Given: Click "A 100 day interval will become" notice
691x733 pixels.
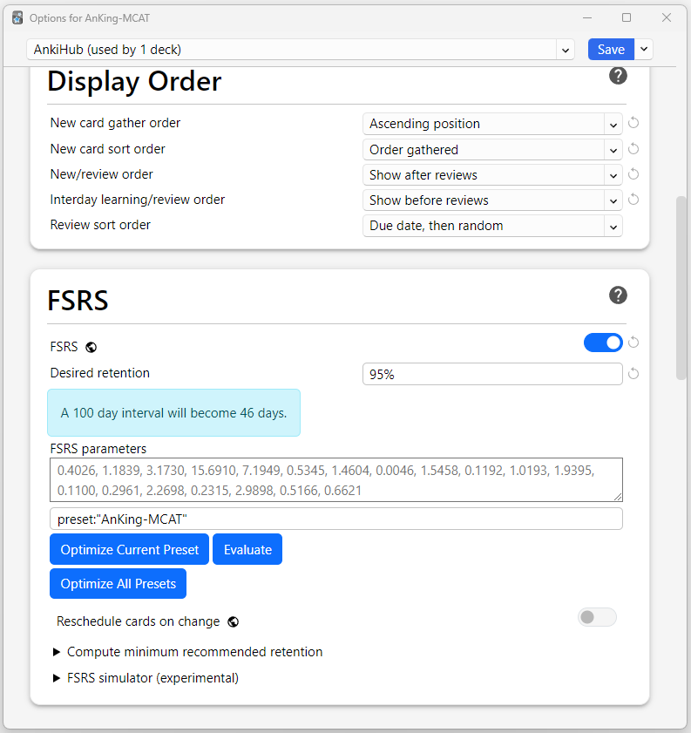Looking at the screenshot, I should pyautogui.click(x=173, y=413).
